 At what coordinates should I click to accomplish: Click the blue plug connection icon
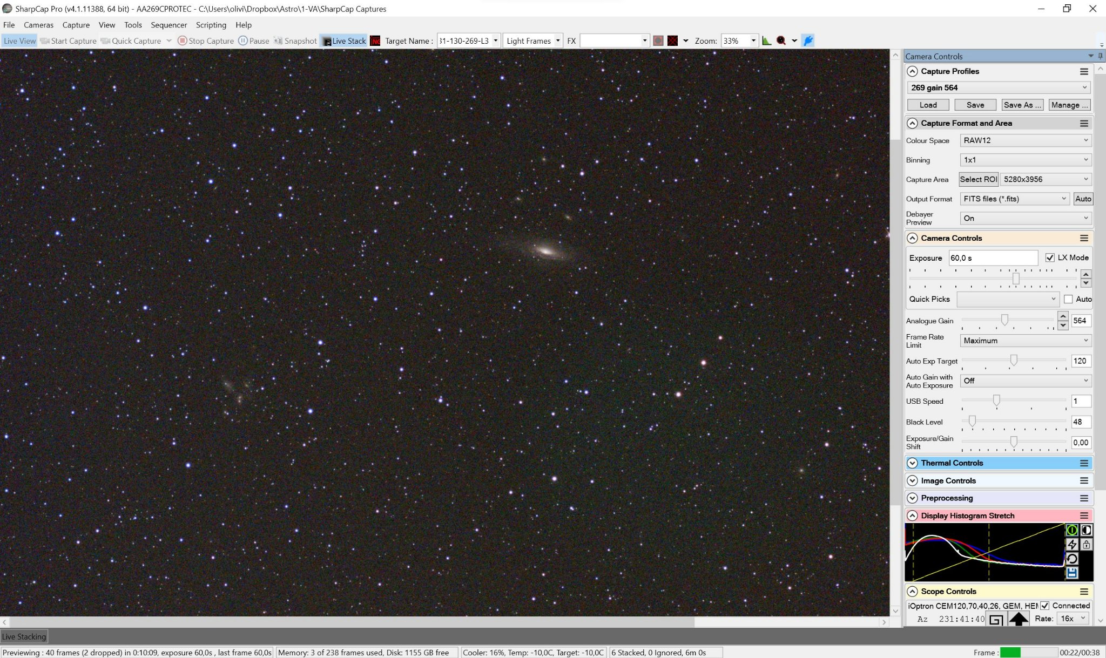point(808,41)
